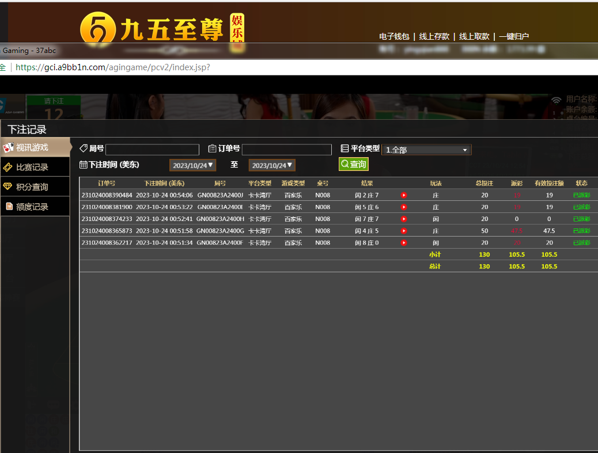Play replay for order 231024008362217

(403, 243)
